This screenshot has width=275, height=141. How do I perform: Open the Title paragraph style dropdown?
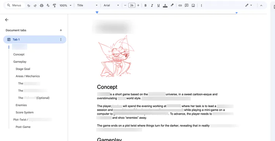click(x=87, y=5)
